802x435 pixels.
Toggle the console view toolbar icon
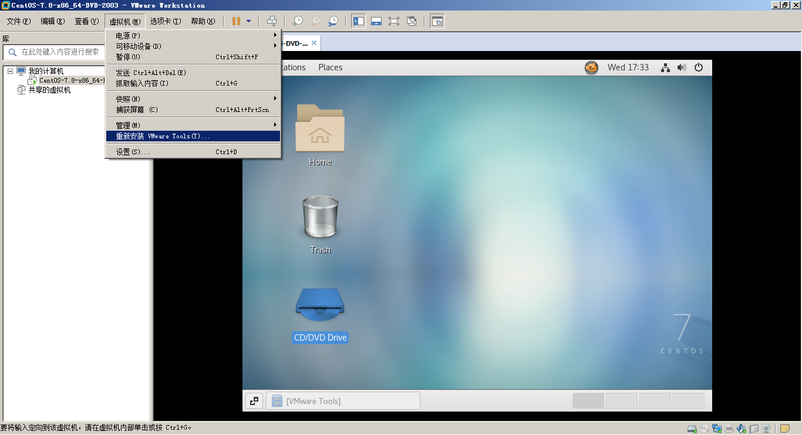[x=437, y=21]
